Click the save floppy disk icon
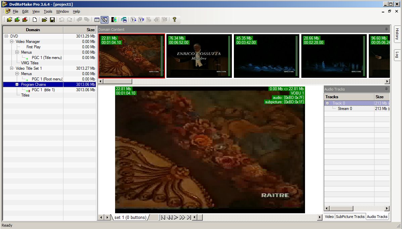The width and height of the screenshot is (402, 229). coord(52,20)
